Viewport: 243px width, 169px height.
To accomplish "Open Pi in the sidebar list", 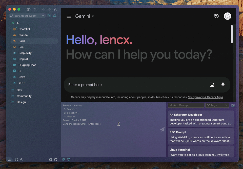I will (x=35, y=71).
